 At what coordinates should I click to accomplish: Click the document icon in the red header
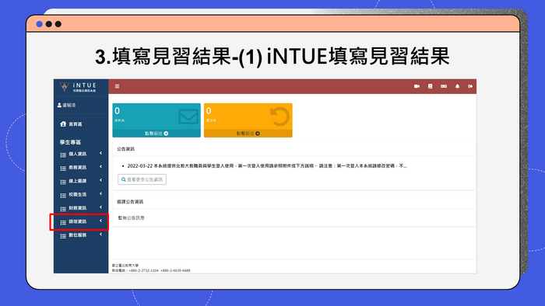(430, 86)
